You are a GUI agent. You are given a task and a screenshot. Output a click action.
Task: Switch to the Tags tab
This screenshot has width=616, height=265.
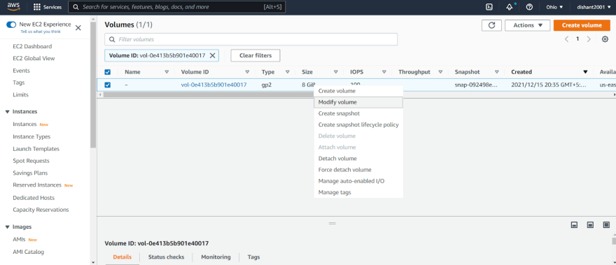pyautogui.click(x=254, y=257)
